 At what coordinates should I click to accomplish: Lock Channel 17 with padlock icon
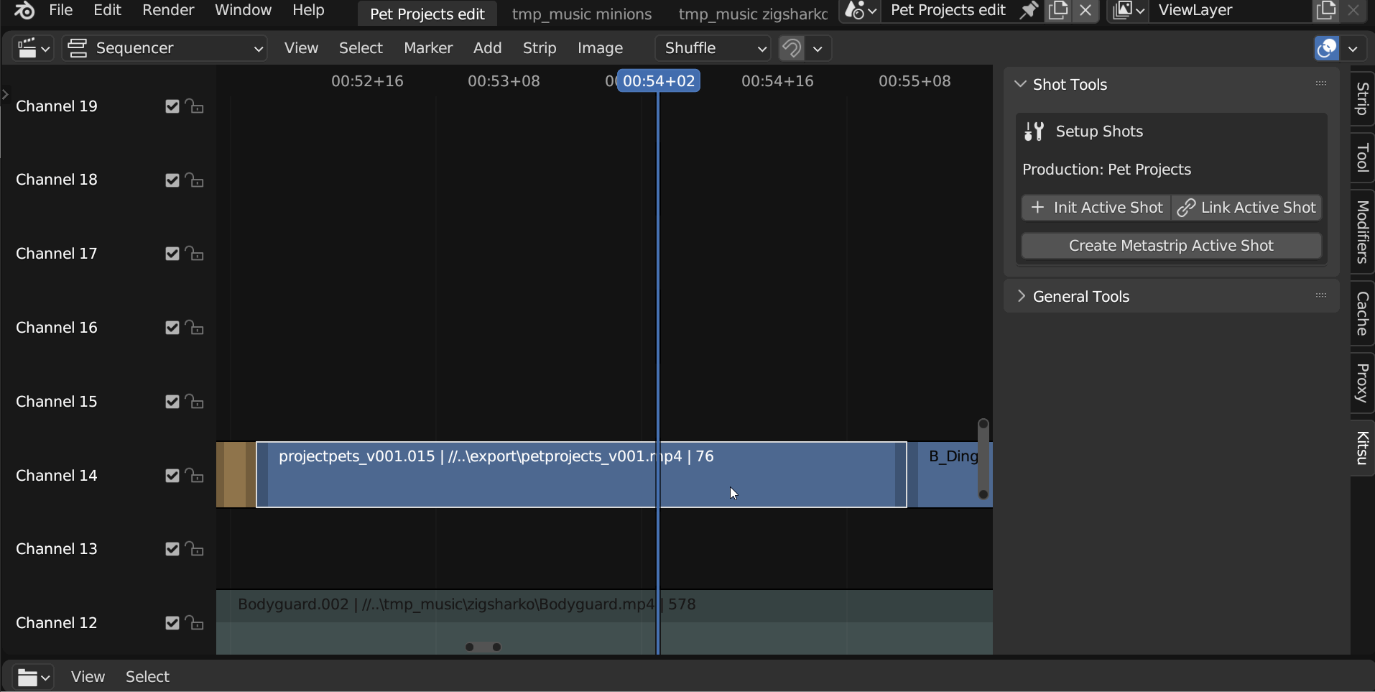194,254
